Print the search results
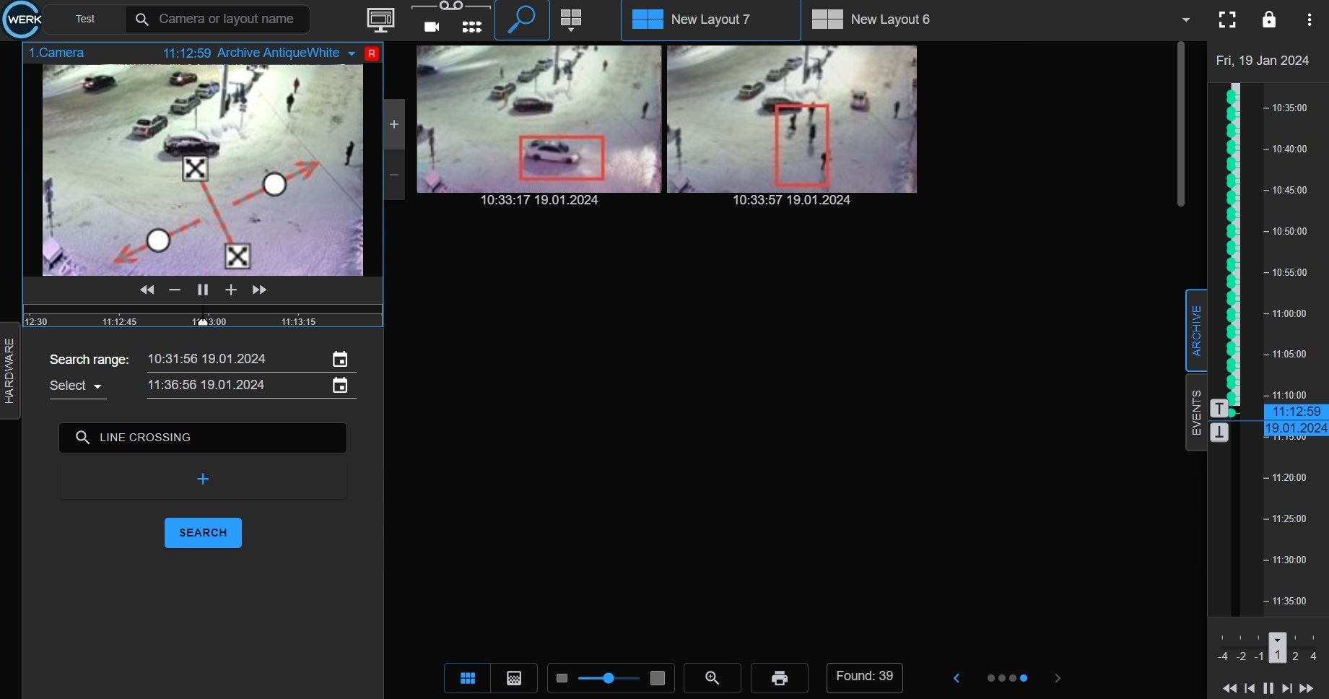This screenshot has width=1329, height=699. (x=779, y=678)
